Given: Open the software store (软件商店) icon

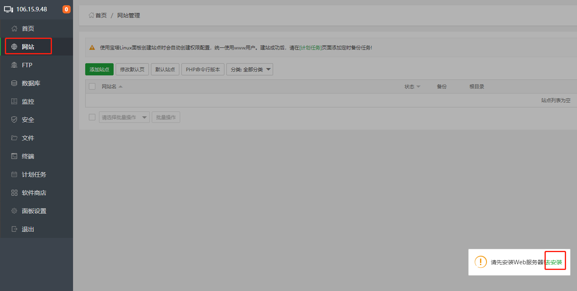Looking at the screenshot, I should click(x=15, y=193).
